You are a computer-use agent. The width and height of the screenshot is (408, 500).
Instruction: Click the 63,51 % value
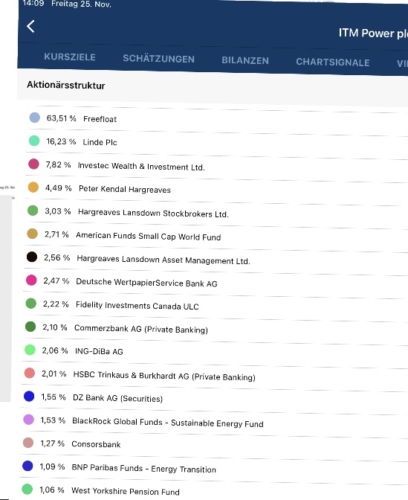62,118
